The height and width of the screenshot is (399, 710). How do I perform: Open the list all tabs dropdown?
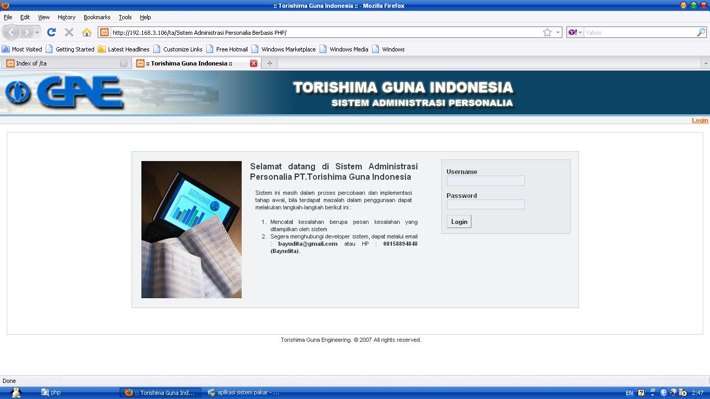click(705, 63)
